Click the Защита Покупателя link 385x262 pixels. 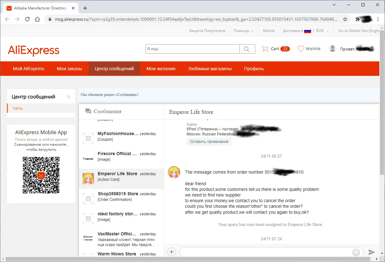[207, 31]
